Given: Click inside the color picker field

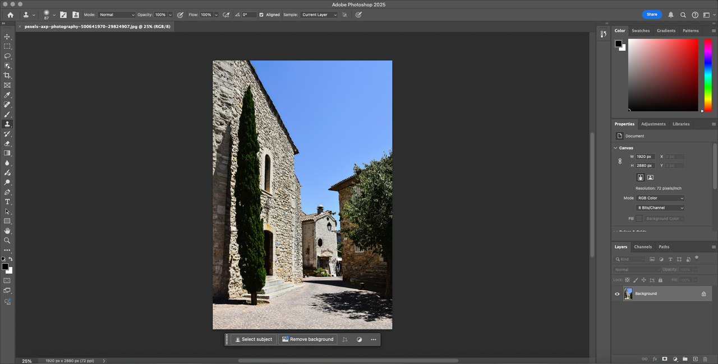Looking at the screenshot, I should 663,75.
